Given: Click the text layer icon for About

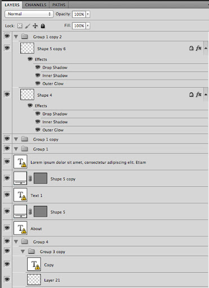Looking at the screenshot, I should (x=20, y=228).
